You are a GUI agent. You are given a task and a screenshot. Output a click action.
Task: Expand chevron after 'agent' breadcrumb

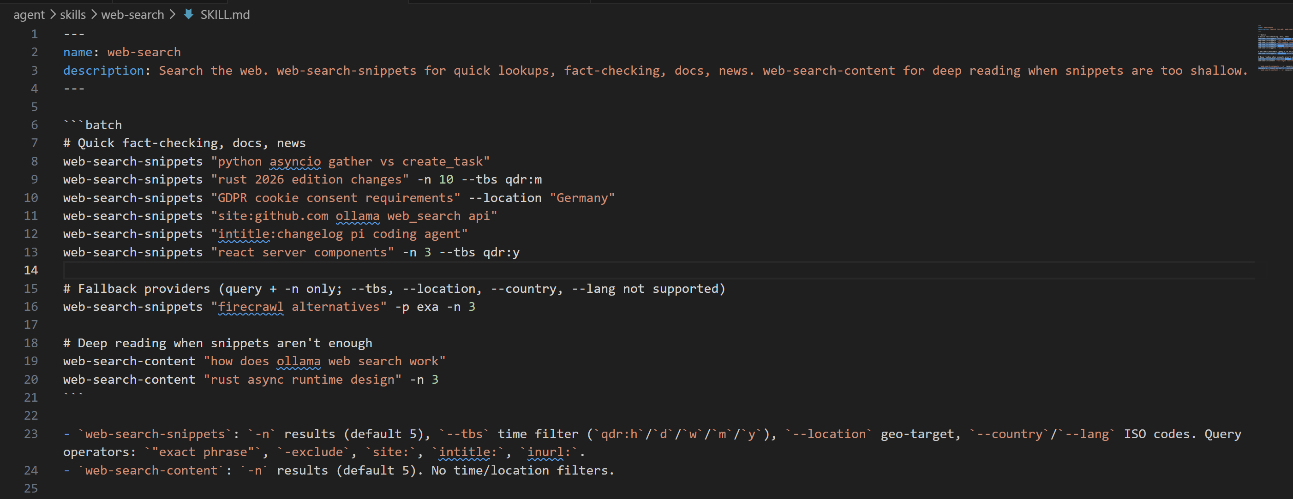[53, 15]
